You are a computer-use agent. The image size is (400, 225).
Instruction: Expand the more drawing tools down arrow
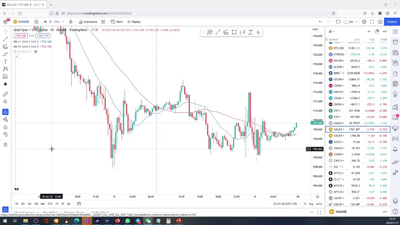point(5,84)
